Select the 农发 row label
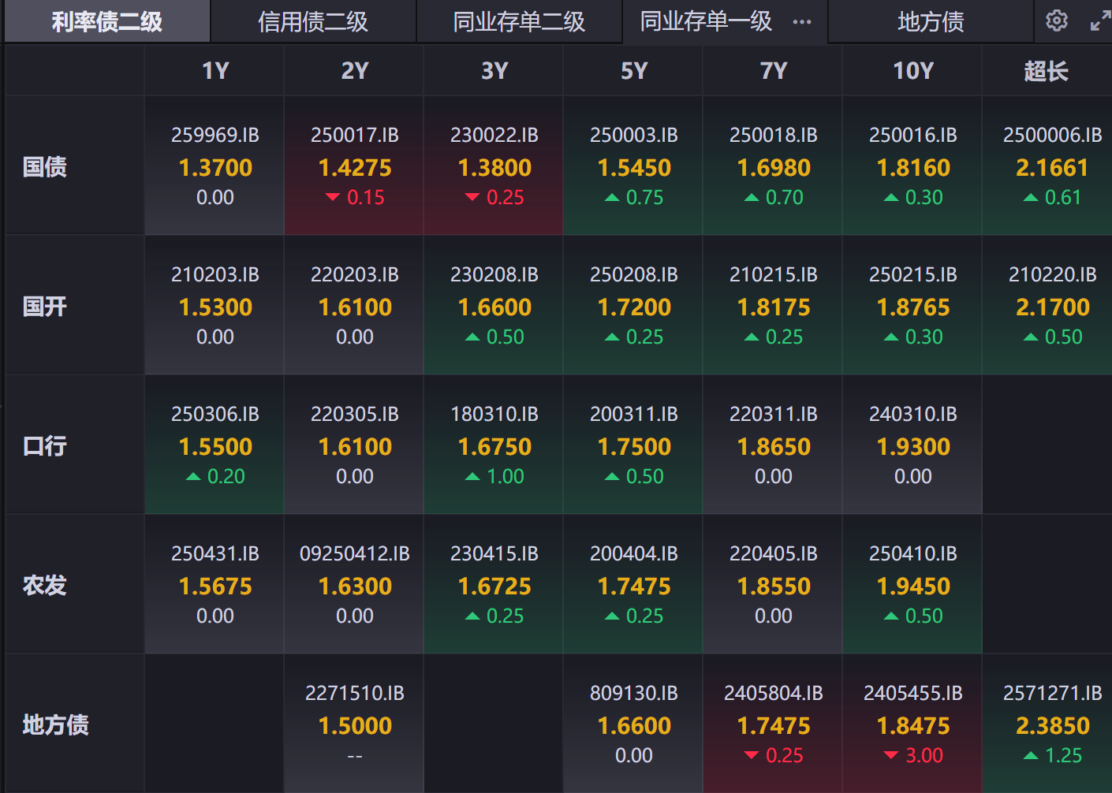Image resolution: width=1112 pixels, height=793 pixels. [45, 586]
